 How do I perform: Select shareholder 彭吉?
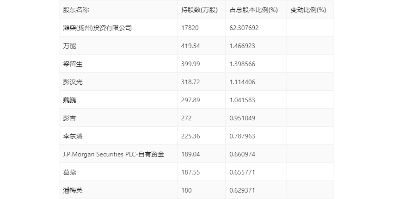(x=69, y=118)
